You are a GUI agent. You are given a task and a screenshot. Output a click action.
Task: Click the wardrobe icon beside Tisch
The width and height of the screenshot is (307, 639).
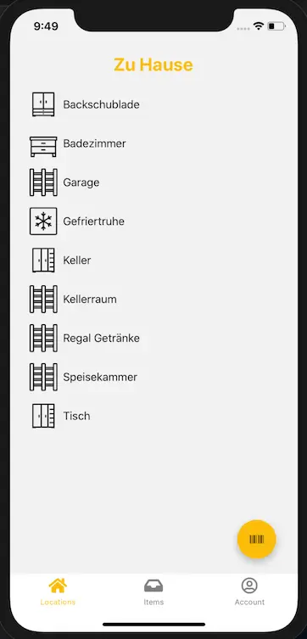(x=43, y=416)
